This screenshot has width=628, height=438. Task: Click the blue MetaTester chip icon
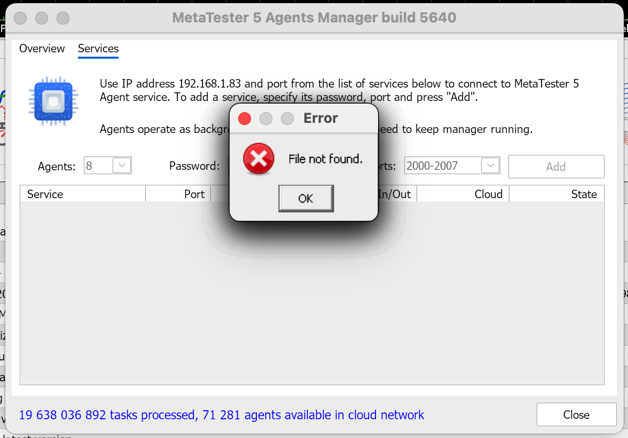click(x=53, y=101)
